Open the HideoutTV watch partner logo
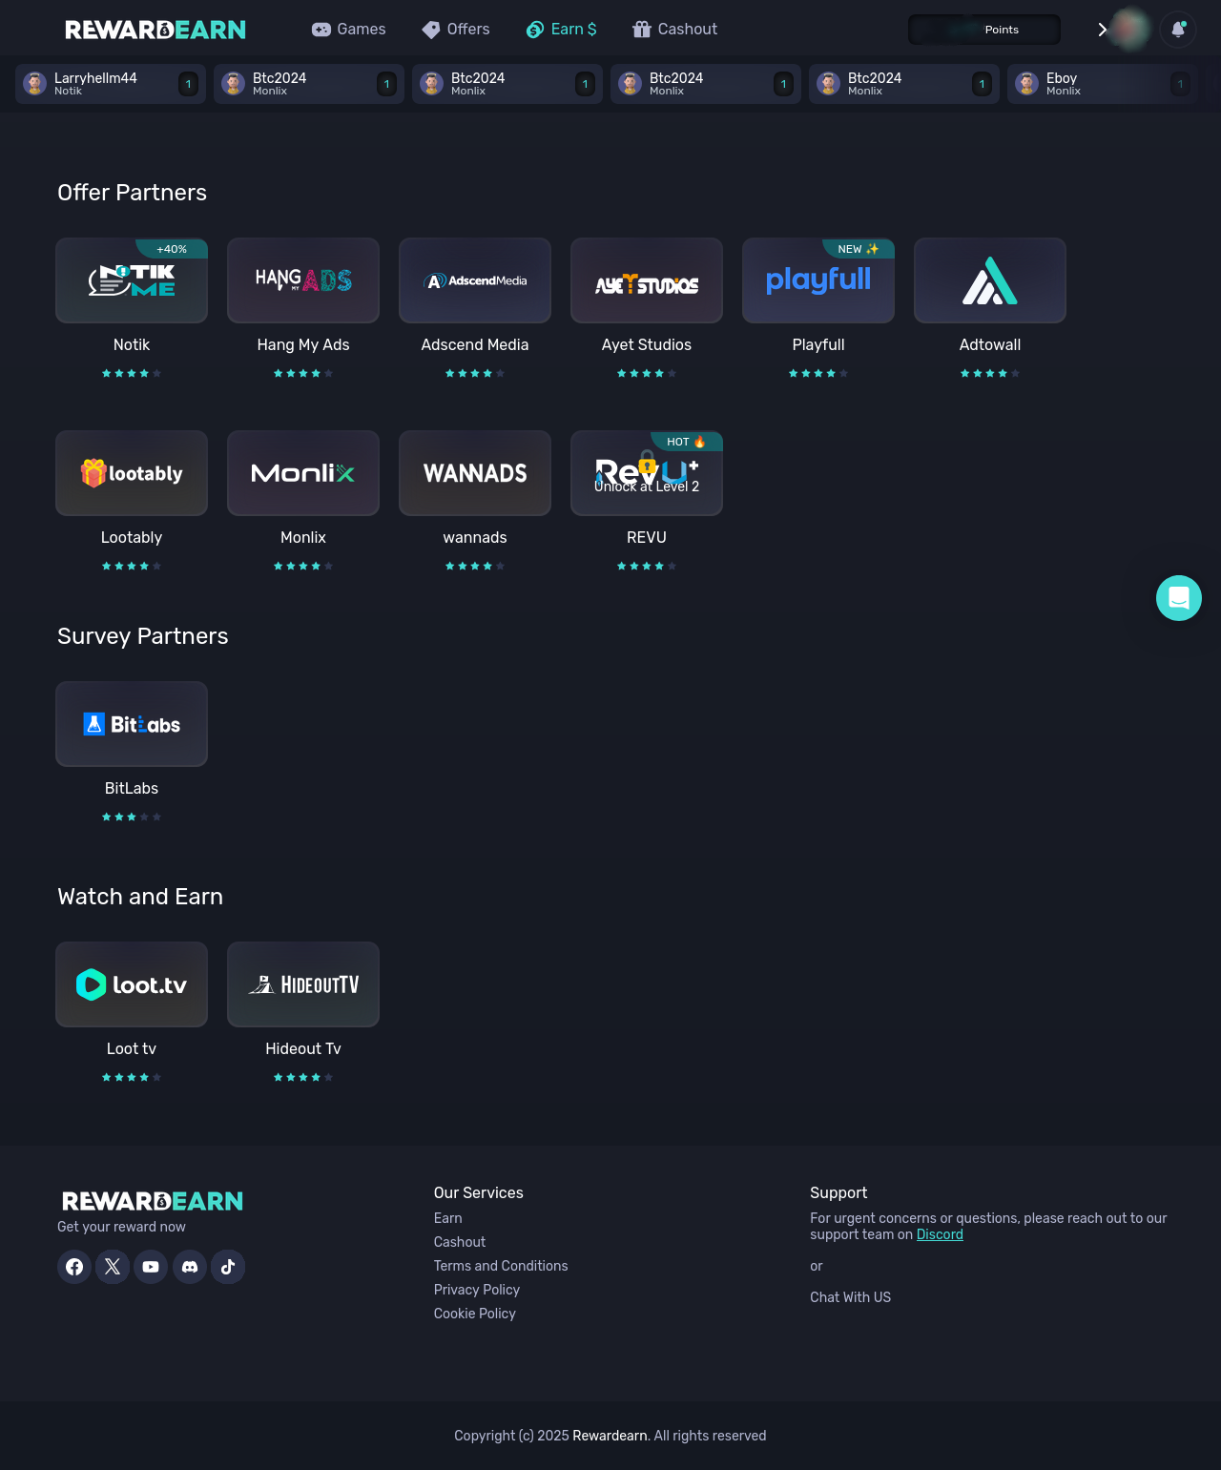The height and width of the screenshot is (1470, 1221). click(303, 984)
